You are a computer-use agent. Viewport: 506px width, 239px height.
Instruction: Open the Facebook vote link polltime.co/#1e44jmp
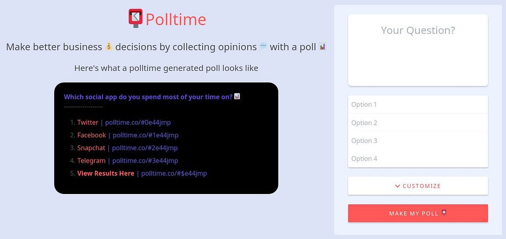coord(145,135)
